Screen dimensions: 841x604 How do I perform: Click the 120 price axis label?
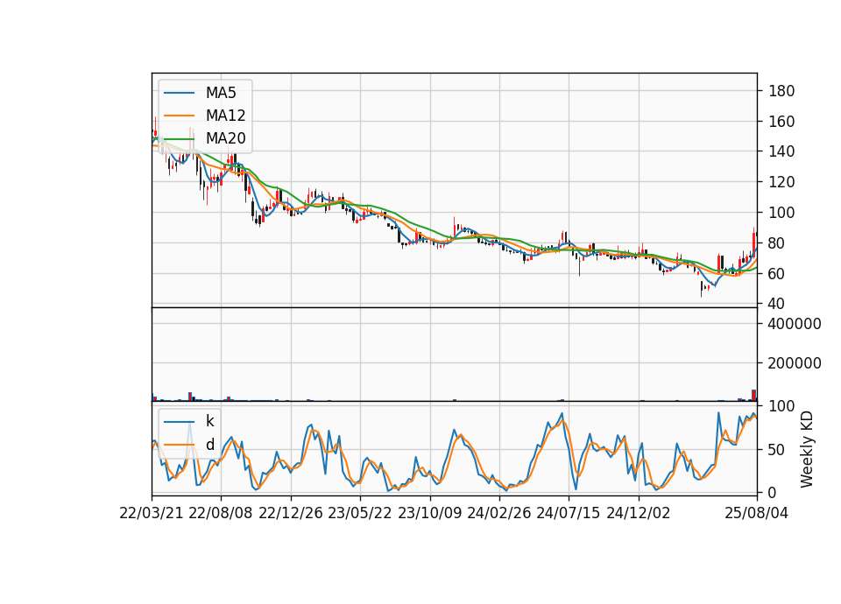(781, 182)
